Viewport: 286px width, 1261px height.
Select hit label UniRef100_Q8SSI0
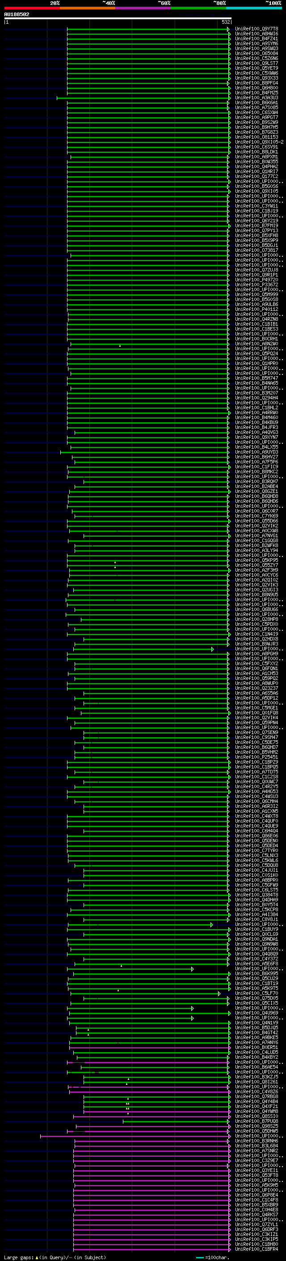[x=257, y=1116]
